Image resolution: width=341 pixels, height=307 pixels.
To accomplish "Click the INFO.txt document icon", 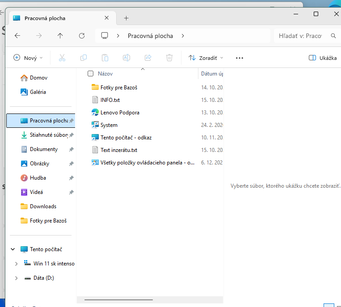I will [x=95, y=100].
